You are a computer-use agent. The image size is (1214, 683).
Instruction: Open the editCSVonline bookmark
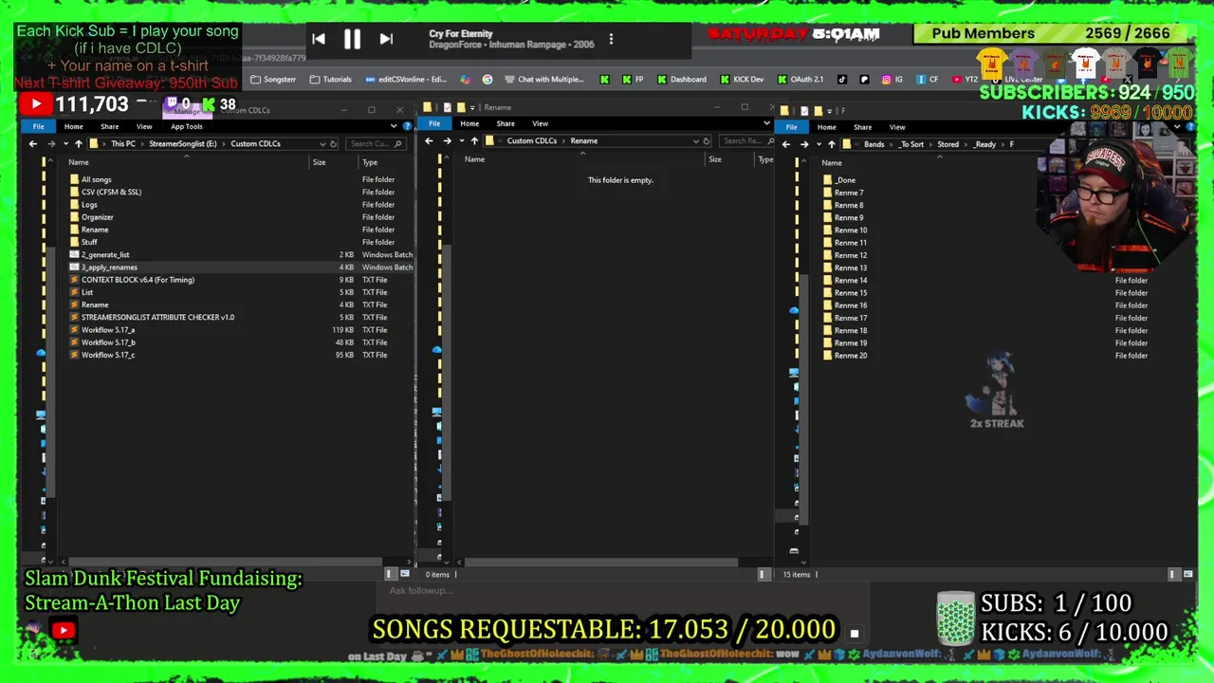405,80
